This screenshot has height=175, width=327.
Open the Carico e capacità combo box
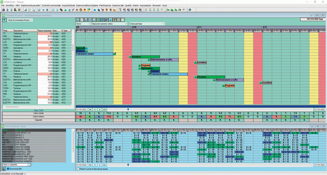coord(16,164)
